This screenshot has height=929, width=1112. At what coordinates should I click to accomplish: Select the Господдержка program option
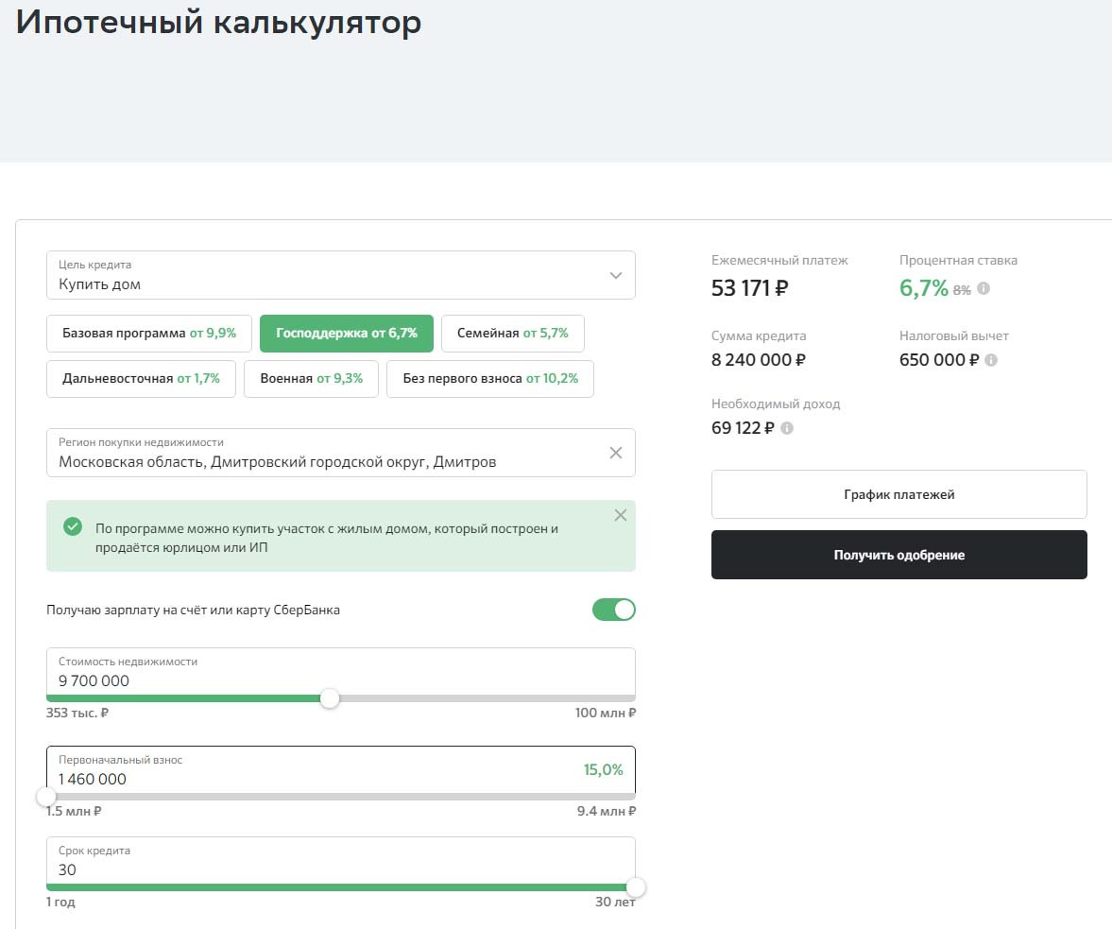346,334
